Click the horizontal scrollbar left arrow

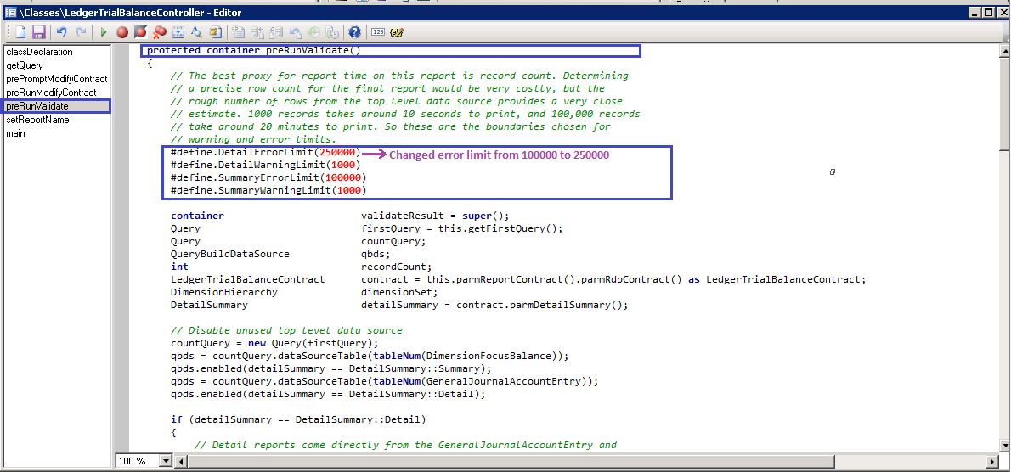click(181, 461)
